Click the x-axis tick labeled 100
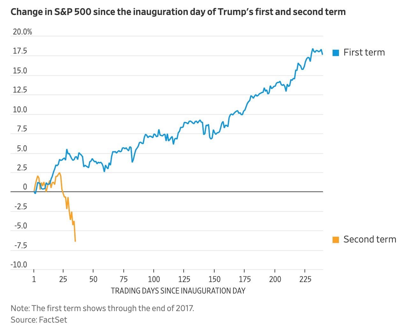The height and width of the screenshot is (328, 404). 154,280
